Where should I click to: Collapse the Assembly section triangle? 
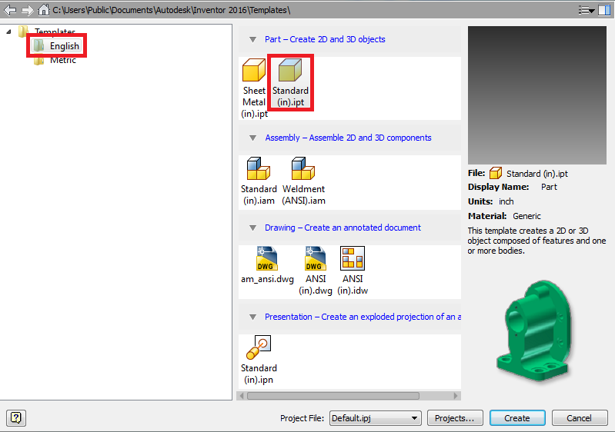pyautogui.click(x=253, y=138)
